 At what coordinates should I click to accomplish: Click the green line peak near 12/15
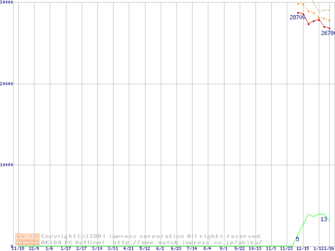point(308,214)
